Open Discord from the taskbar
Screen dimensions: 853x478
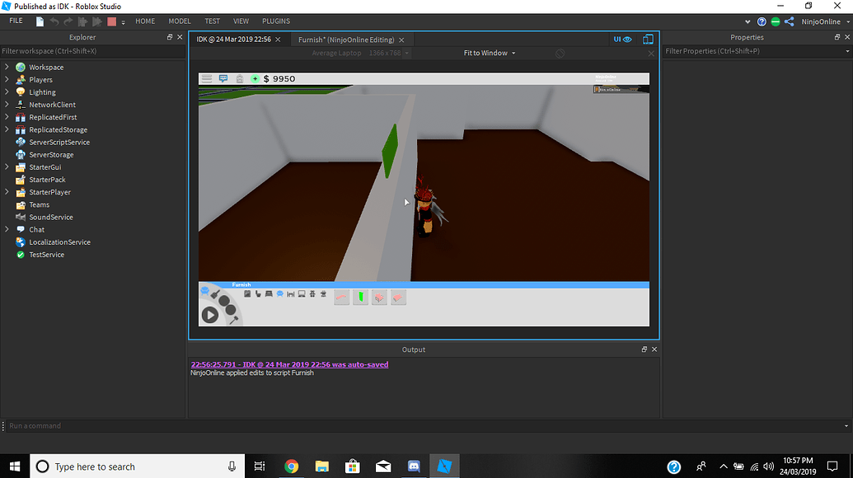(413, 466)
